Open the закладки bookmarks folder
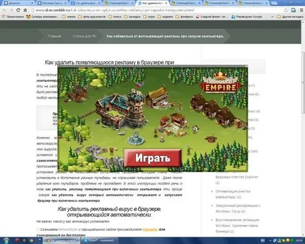This screenshot has height=244, width=305. point(132,17)
